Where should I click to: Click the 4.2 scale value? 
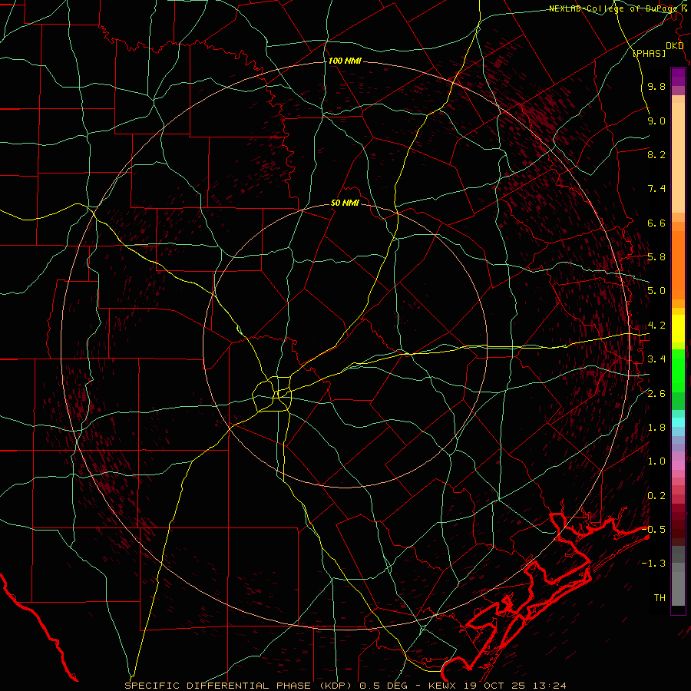tap(656, 326)
